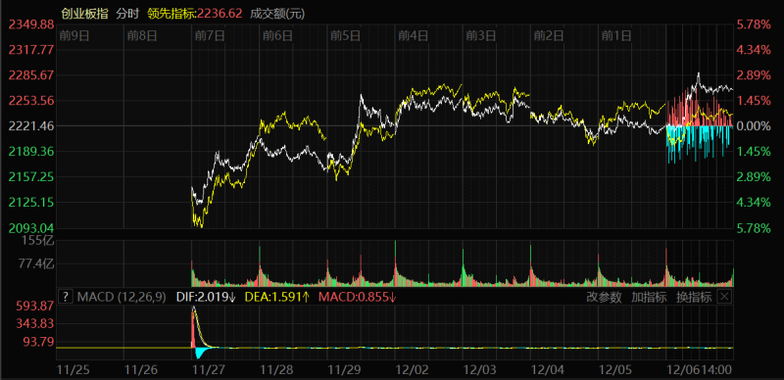Viewport: 784px width, 380px height.
Task: Click the DIF:2.019 value
Action: (206, 297)
